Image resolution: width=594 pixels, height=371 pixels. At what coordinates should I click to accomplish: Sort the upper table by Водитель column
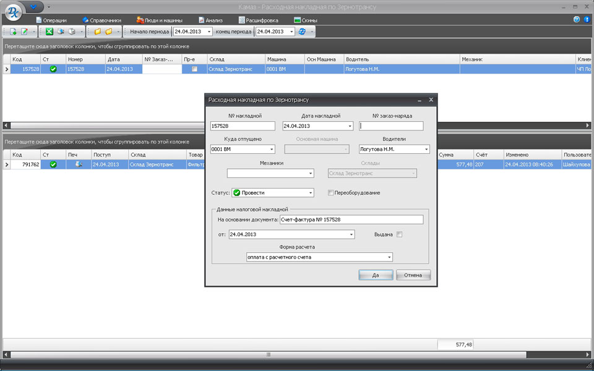(402, 59)
